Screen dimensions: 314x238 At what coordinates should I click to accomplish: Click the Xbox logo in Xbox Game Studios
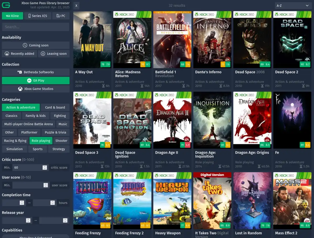tap(20, 89)
